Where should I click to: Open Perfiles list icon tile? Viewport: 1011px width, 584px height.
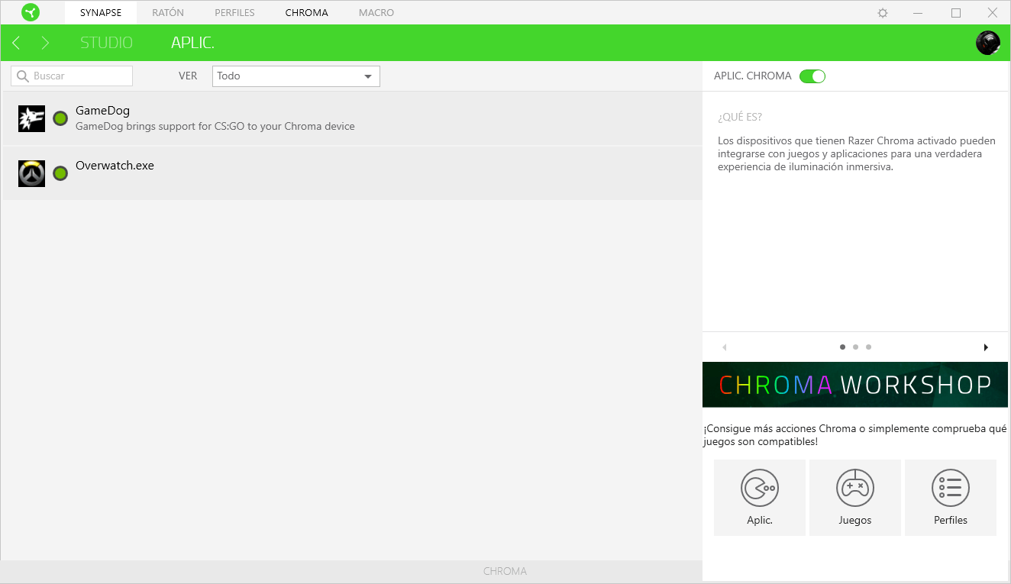(951, 498)
